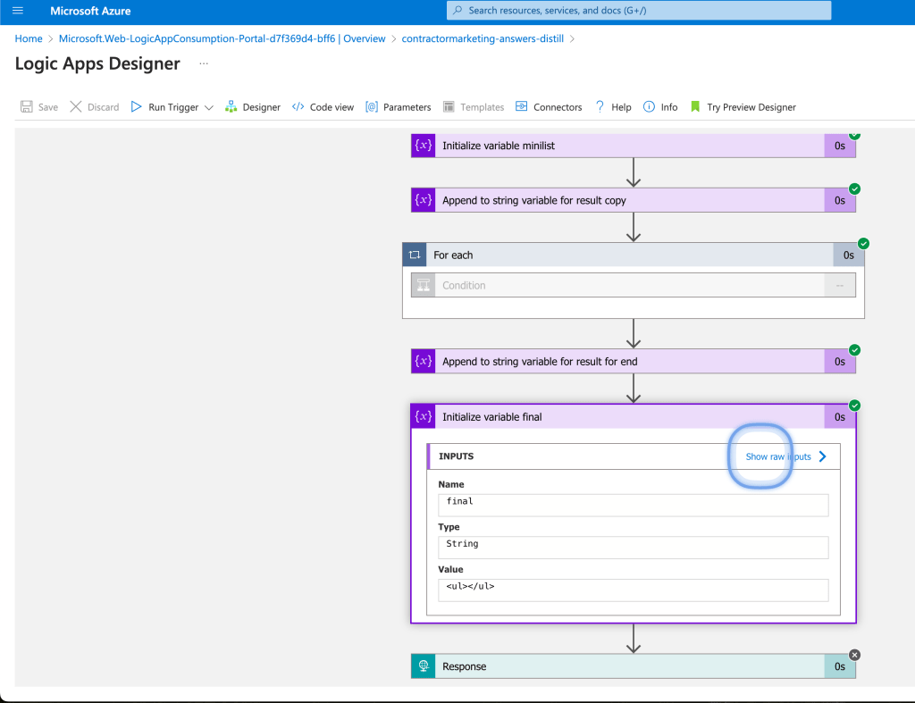Click the Help label in toolbar

(621, 107)
